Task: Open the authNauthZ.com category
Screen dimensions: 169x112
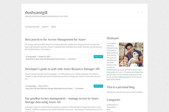Action: 112,105
